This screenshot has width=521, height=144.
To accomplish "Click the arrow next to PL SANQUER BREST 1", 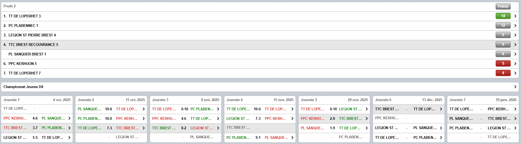I will pos(515,54).
